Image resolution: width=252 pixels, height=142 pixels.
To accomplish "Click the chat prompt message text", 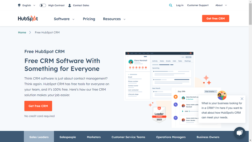I will 222,110.
